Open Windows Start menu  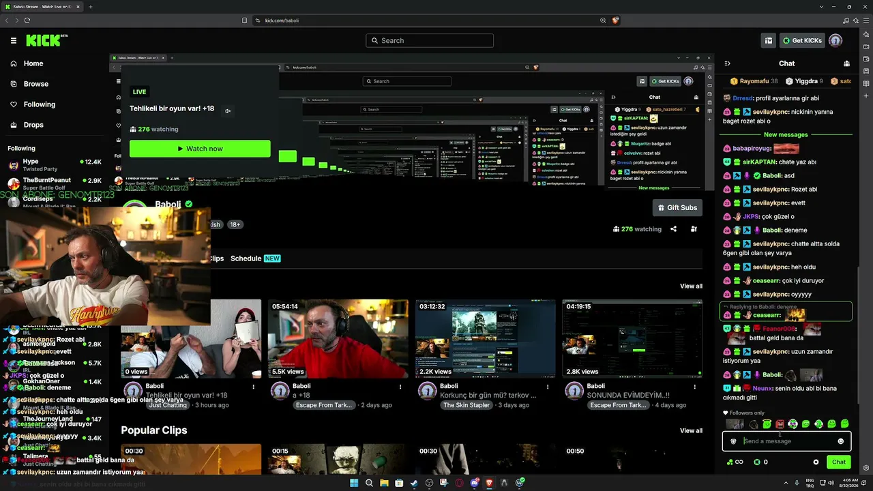[354, 483]
